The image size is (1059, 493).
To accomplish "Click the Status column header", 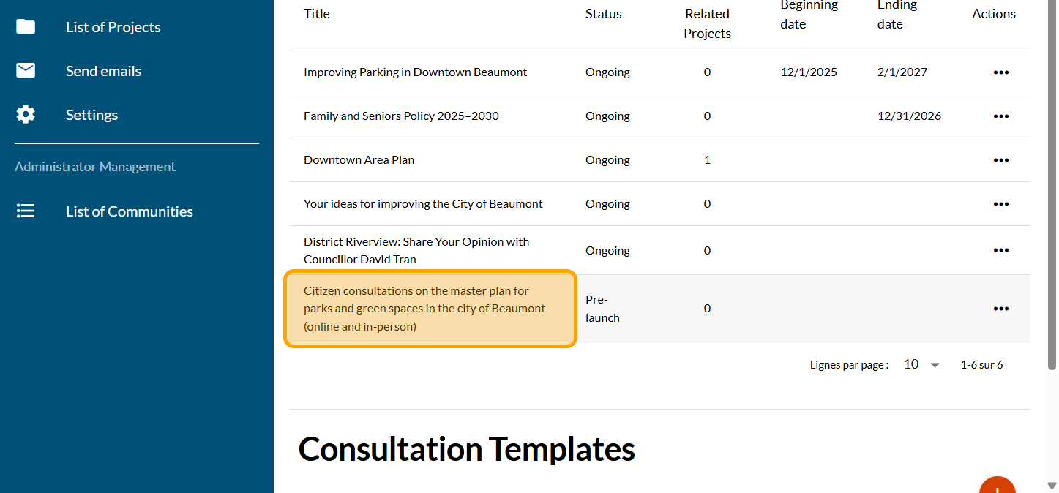I will click(x=603, y=14).
